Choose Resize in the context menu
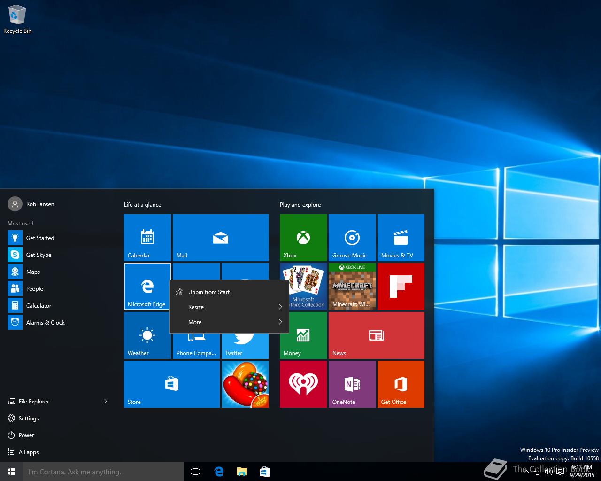 229,307
